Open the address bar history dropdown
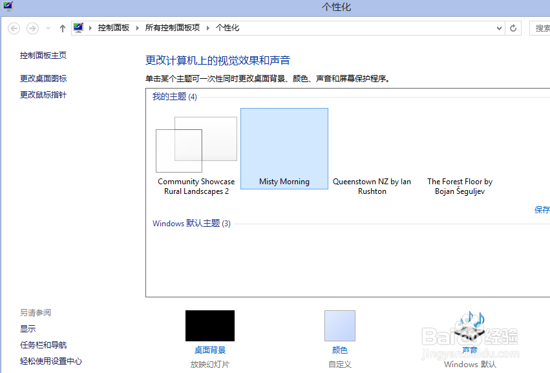 click(x=499, y=28)
